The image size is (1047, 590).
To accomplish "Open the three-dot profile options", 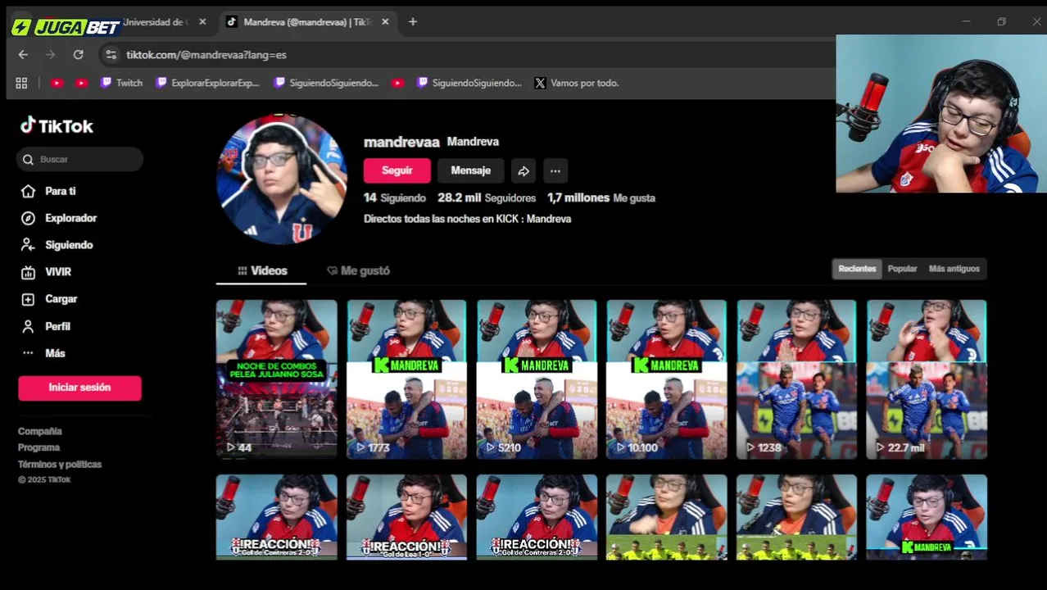I will pos(555,170).
